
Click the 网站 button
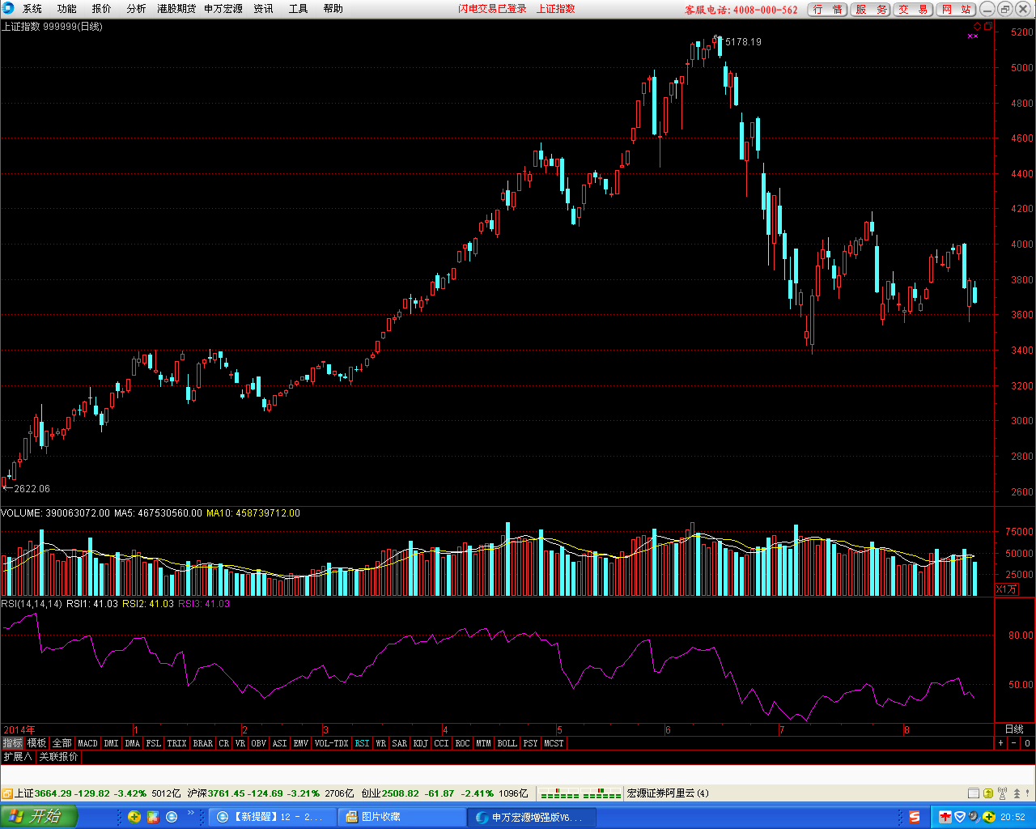956,10
